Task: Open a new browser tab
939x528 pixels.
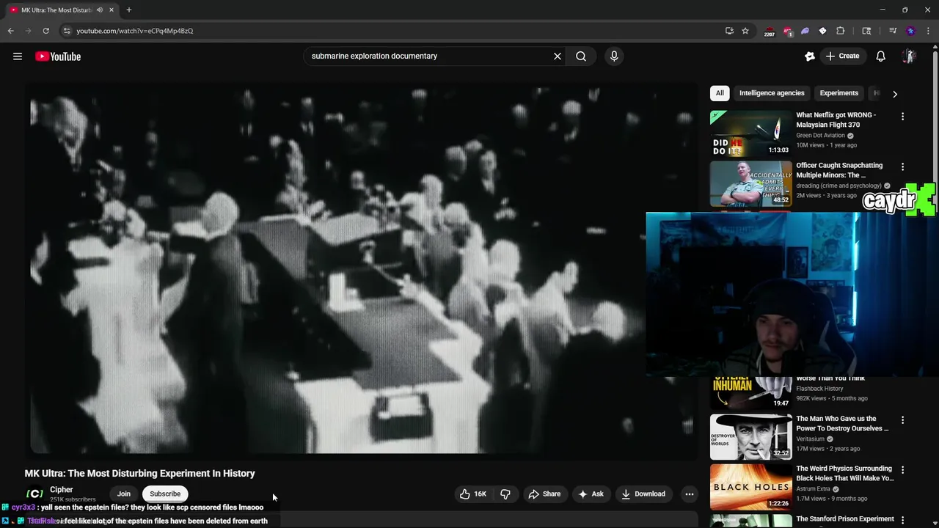Action: pos(129,10)
